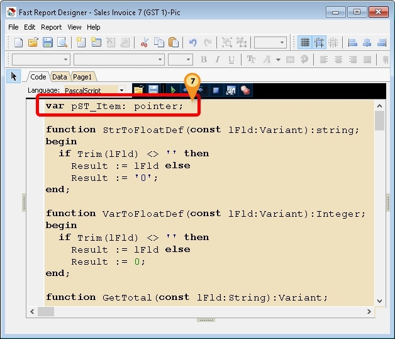Switch to the Data tab

59,77
